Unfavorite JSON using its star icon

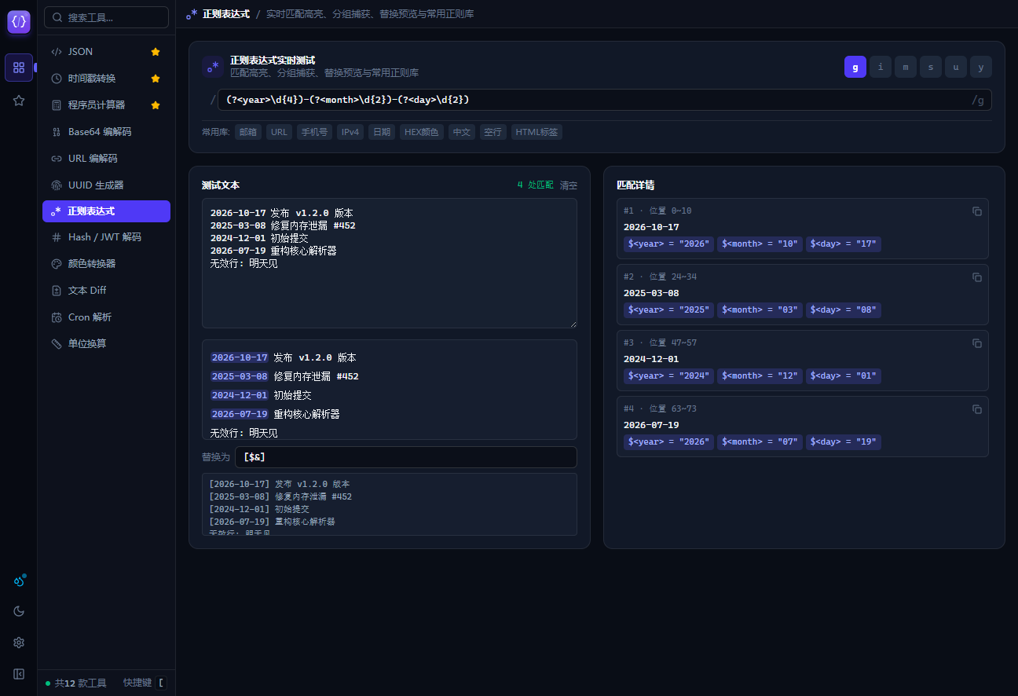pos(156,52)
